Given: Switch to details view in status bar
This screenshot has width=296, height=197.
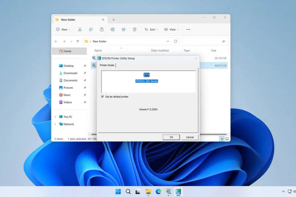Looking at the screenshot, I should point(222,139).
